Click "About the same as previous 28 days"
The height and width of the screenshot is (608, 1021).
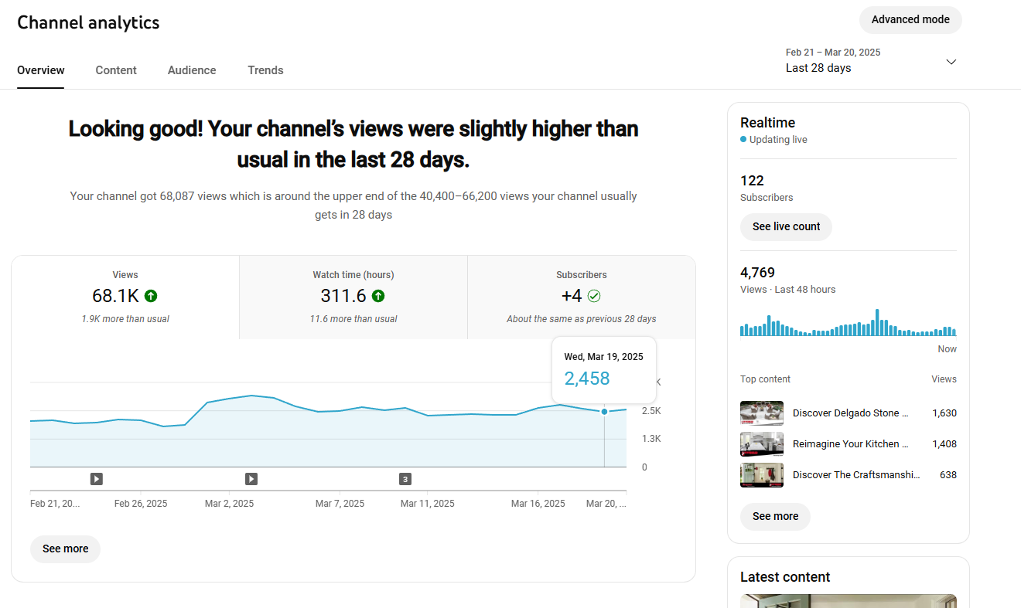tap(582, 319)
